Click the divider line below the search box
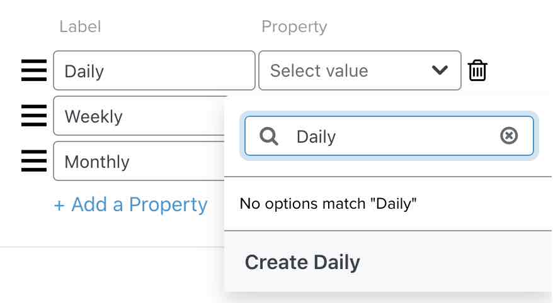 pos(388,177)
